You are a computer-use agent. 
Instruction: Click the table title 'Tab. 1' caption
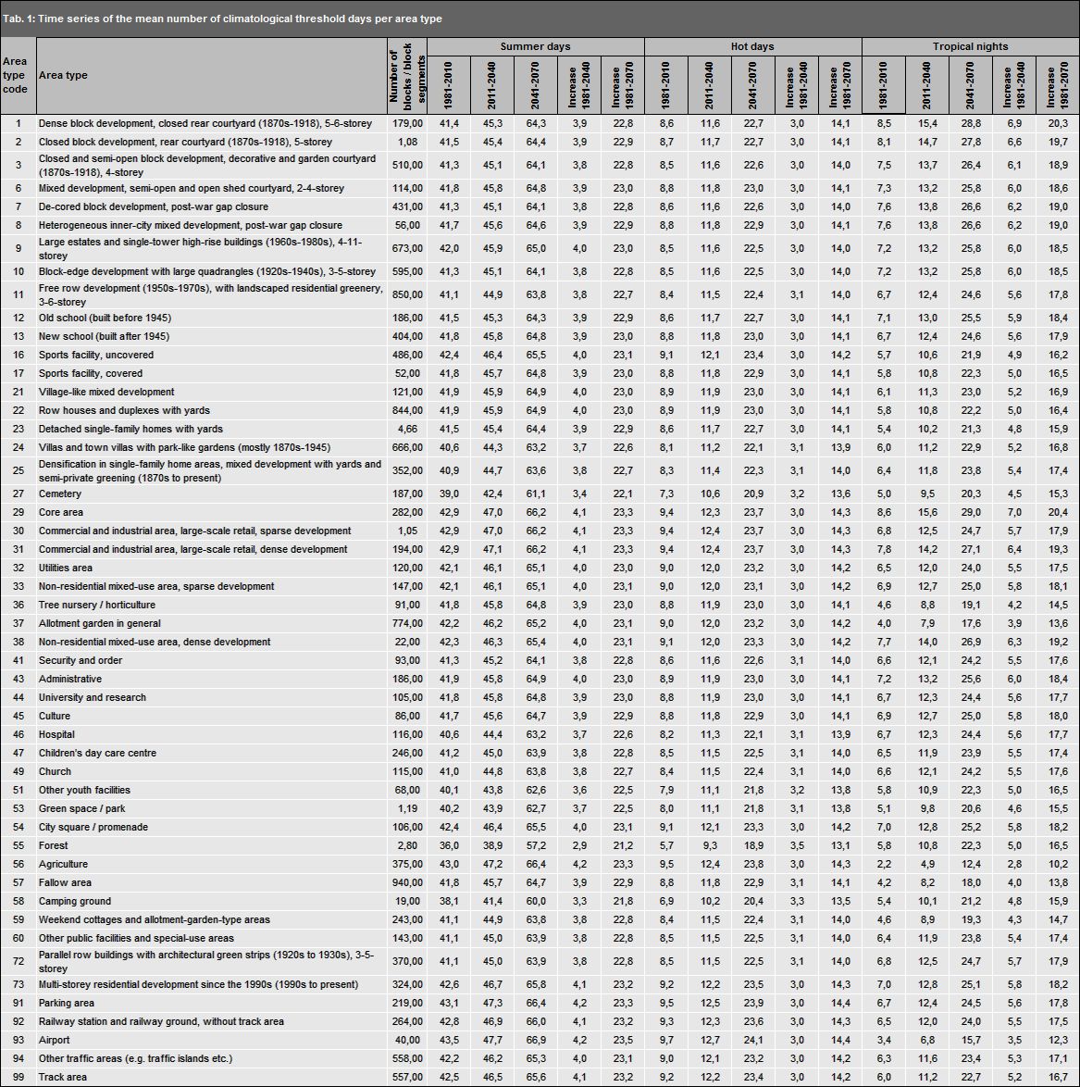click(x=222, y=19)
